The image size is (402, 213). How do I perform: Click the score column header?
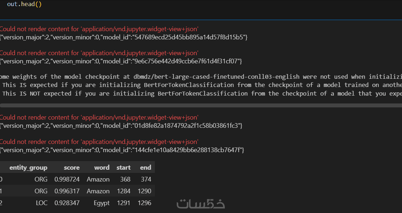(71, 168)
